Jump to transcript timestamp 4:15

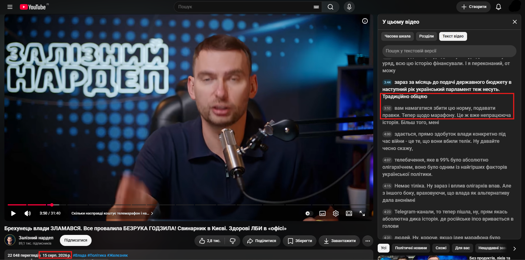pyautogui.click(x=387, y=186)
